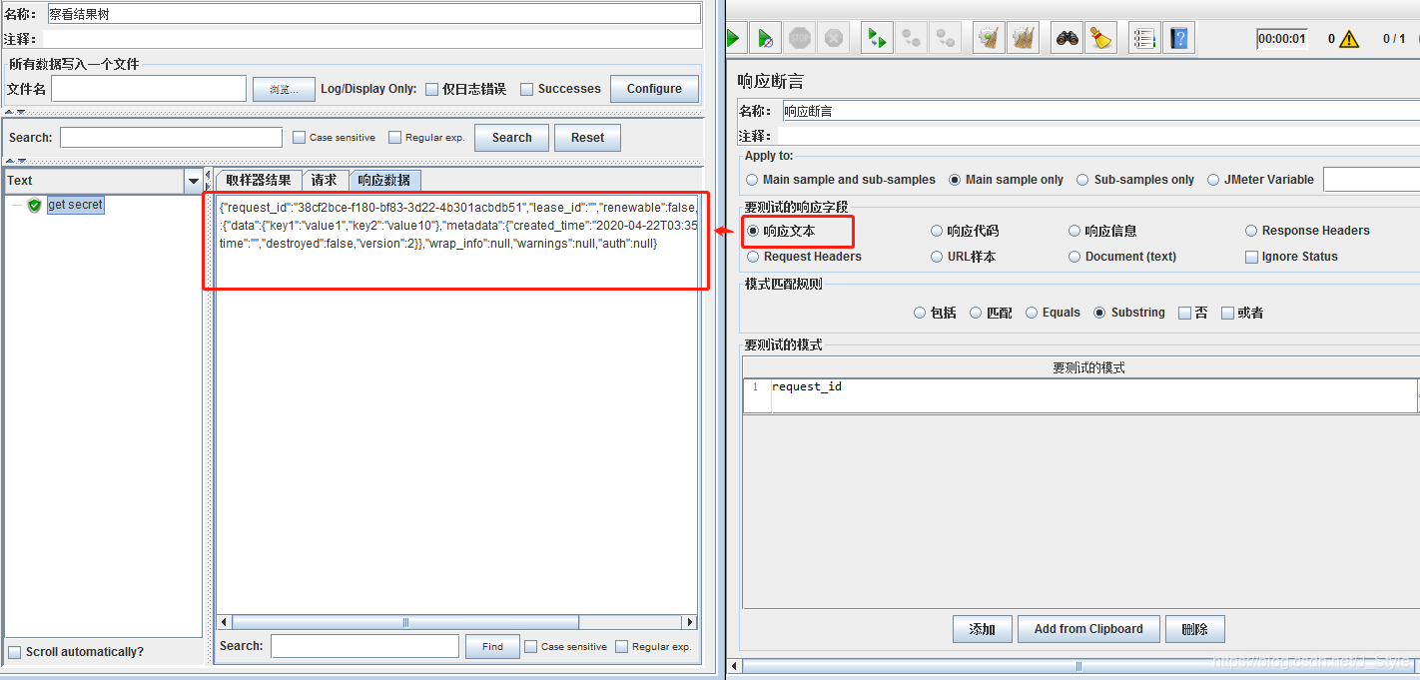The image size is (1420, 680).
Task: Select JMeter Variable radio
Action: [x=1214, y=180]
